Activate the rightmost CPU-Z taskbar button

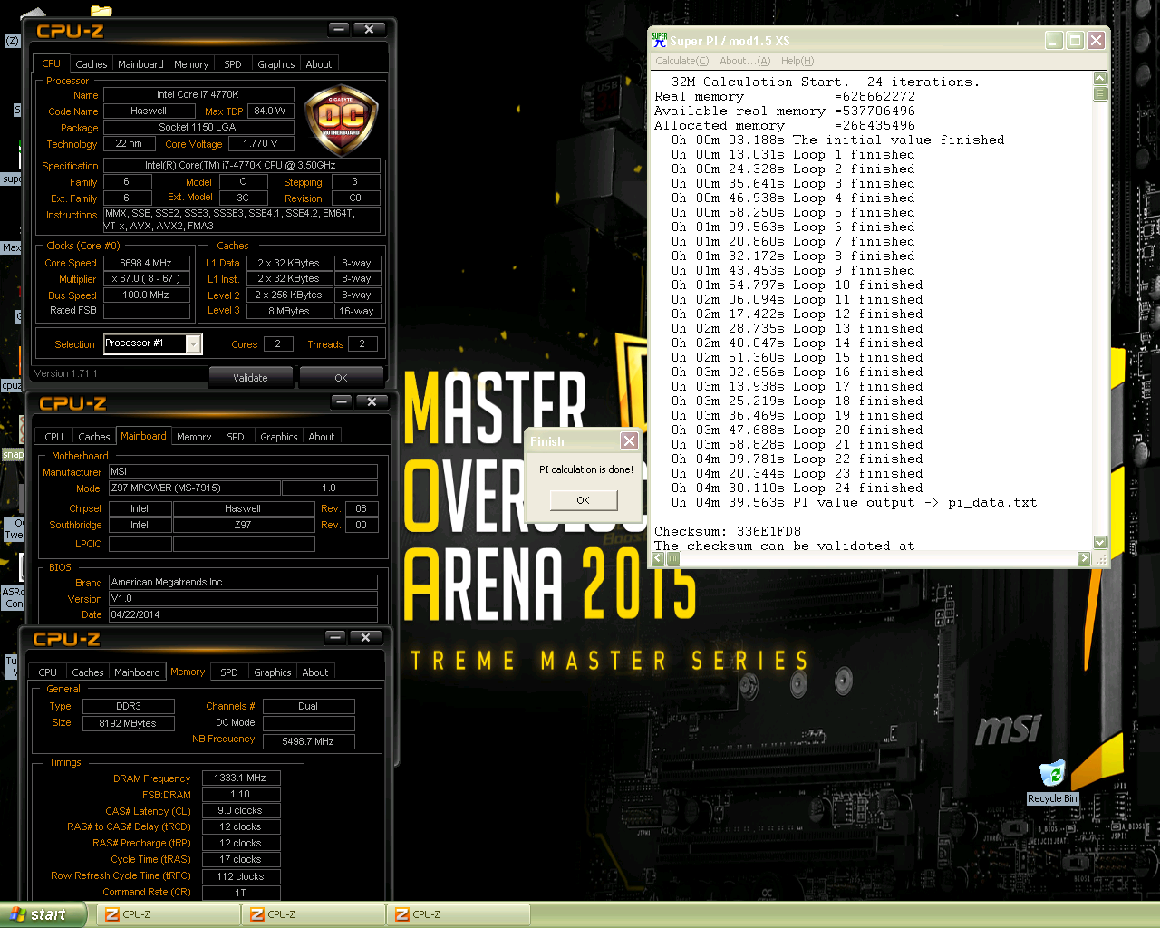point(459,914)
